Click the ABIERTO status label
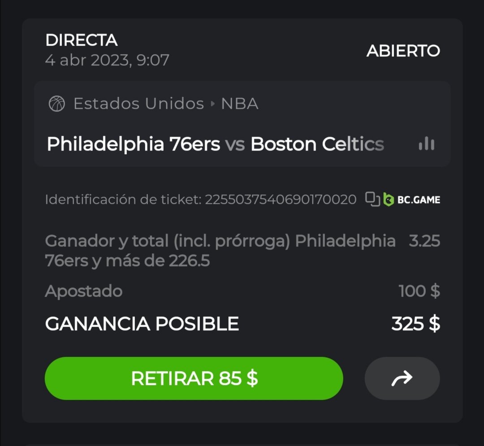Image resolution: width=484 pixels, height=446 pixels. click(x=403, y=51)
